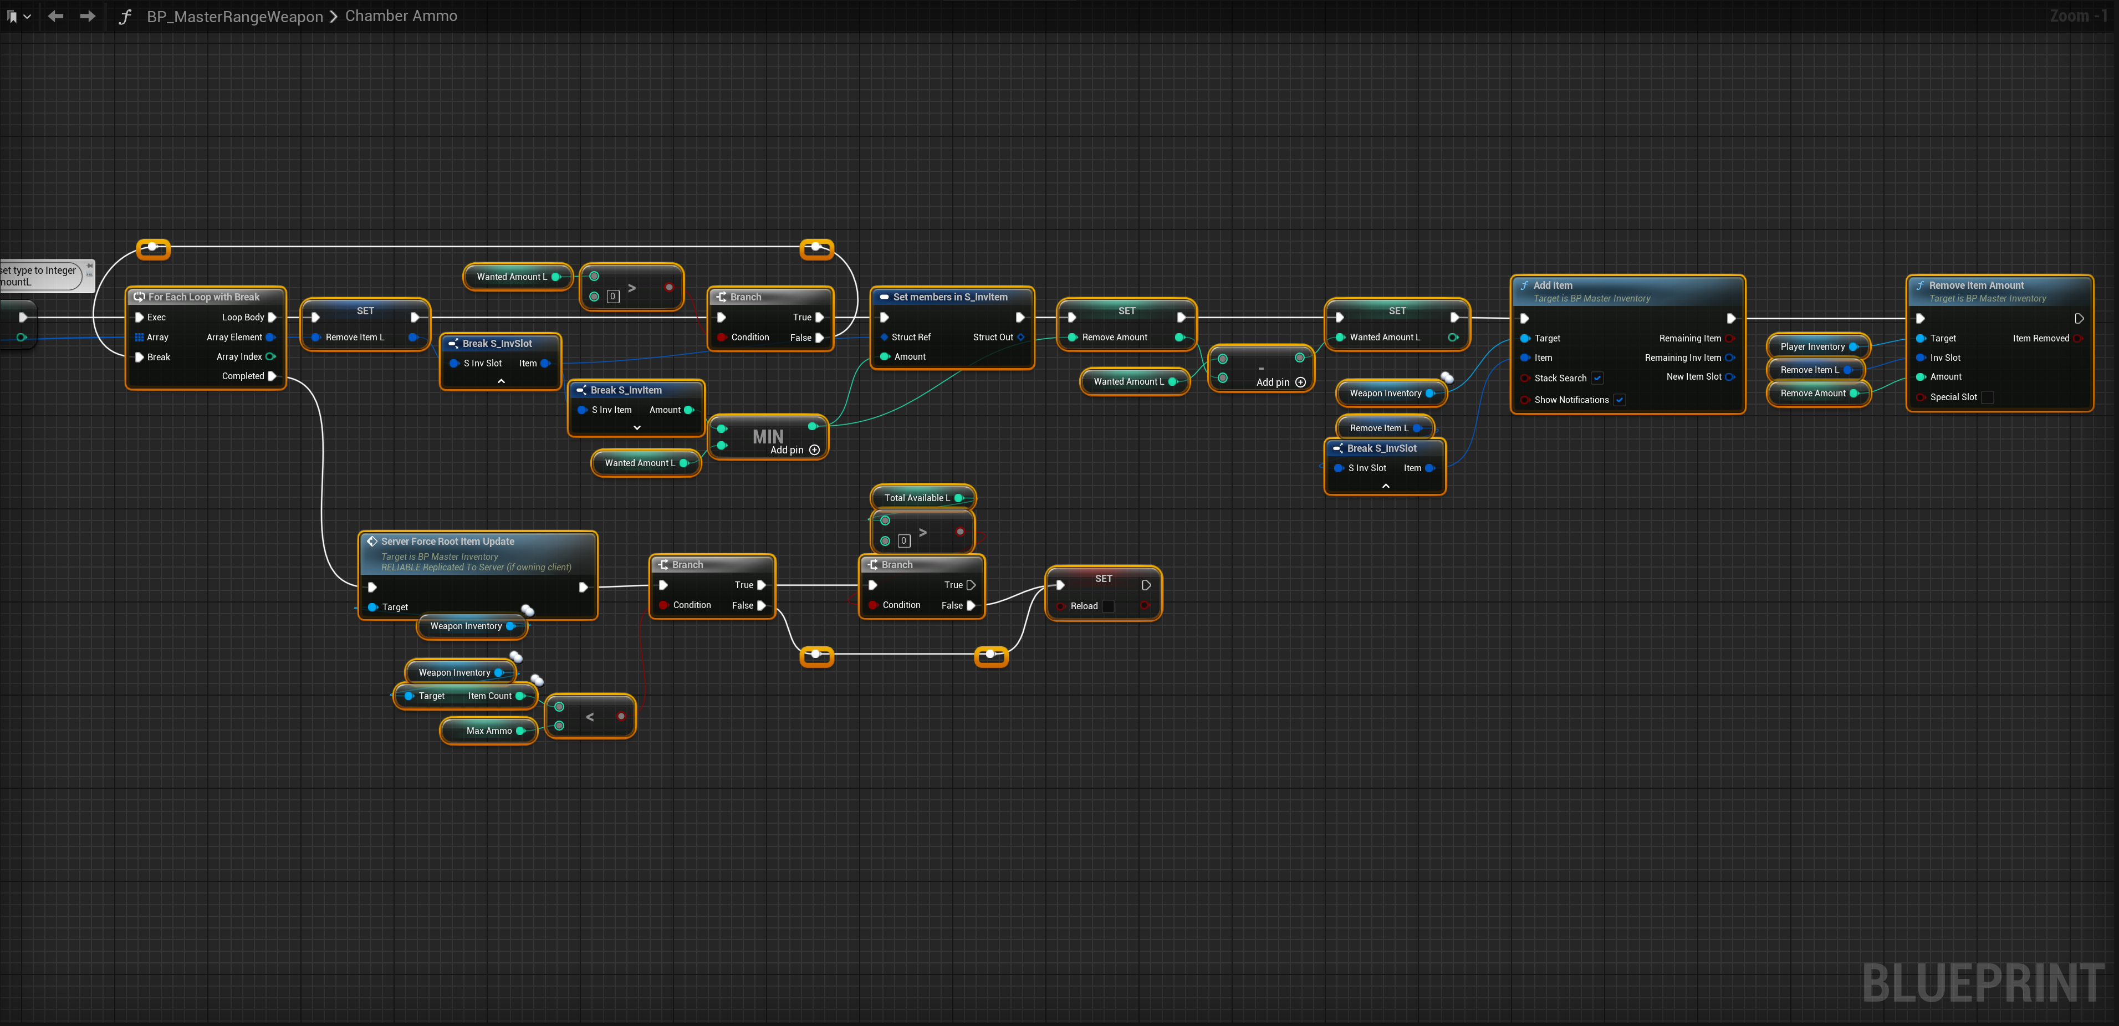2119x1026 pixels.
Task: Click the Remove Item Amount function icon
Action: pos(1920,285)
